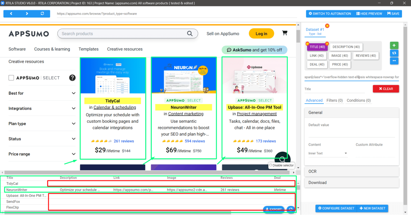Open the round dark search chat bubble
This screenshot has height=218, width=411.
283,159
